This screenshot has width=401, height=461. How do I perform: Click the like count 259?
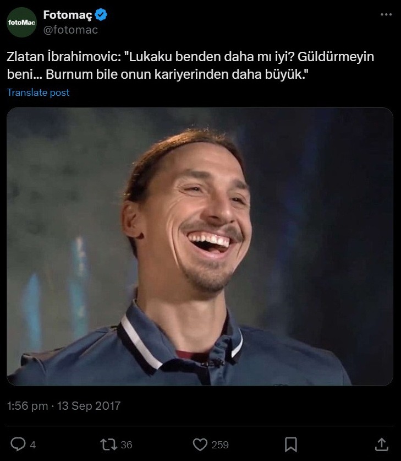pos(220,445)
